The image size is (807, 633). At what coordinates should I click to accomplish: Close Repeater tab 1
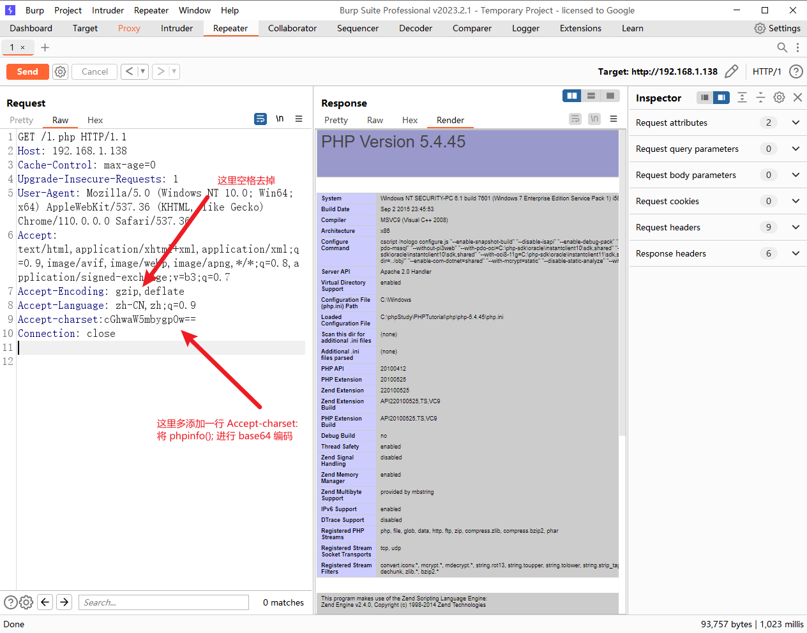23,47
